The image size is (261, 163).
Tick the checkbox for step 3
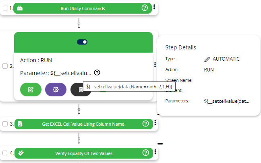click(x=5, y=124)
